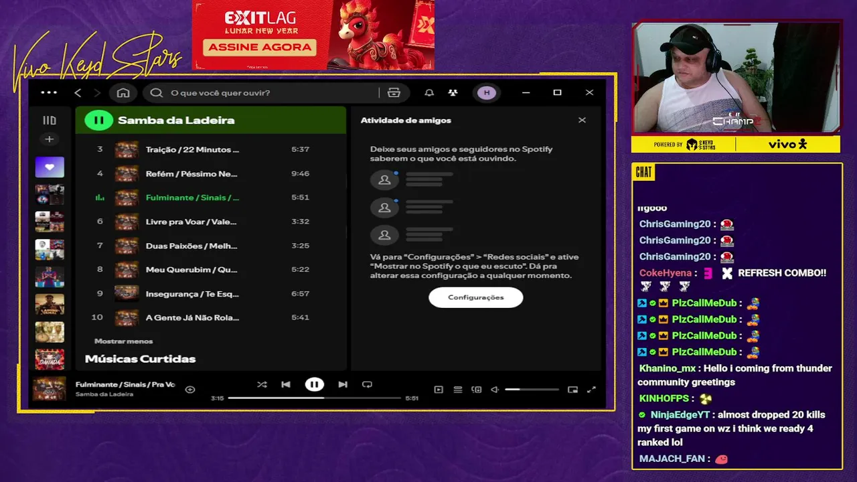857x482 pixels.
Task: Click album art of track 9 Insegurança
Action: 127,293
